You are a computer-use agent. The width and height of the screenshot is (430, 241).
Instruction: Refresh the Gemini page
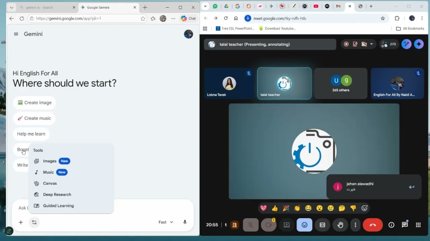click(22, 18)
